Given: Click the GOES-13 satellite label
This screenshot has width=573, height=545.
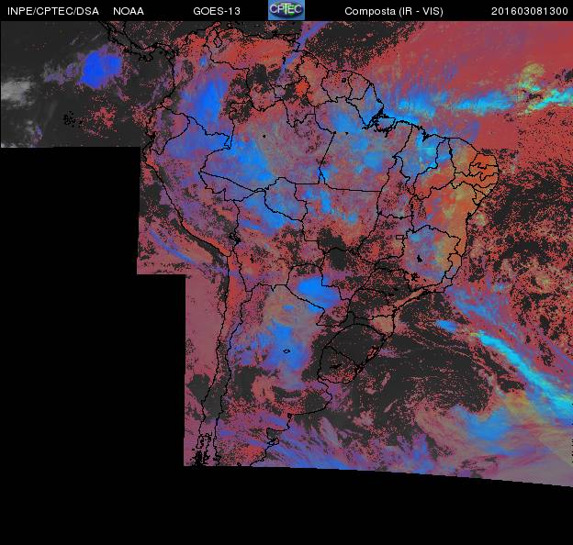Looking at the screenshot, I should (x=217, y=11).
